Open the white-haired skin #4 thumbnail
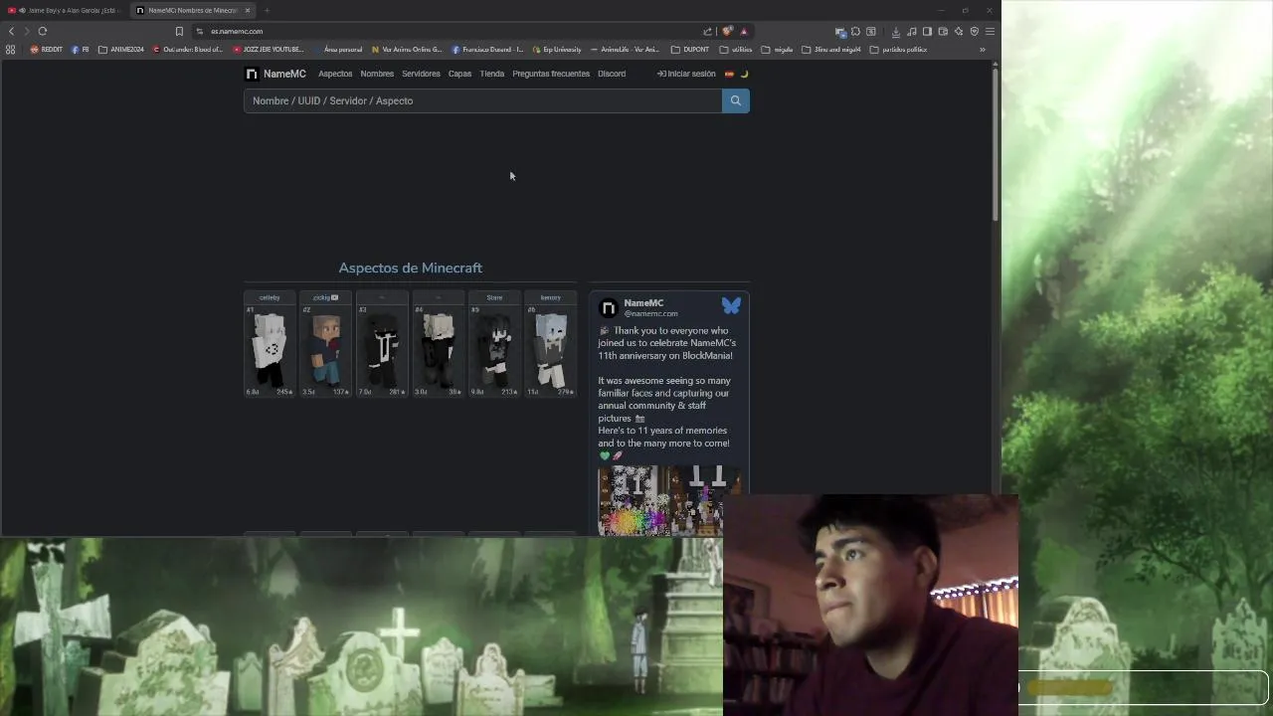1273x716 pixels. point(438,344)
